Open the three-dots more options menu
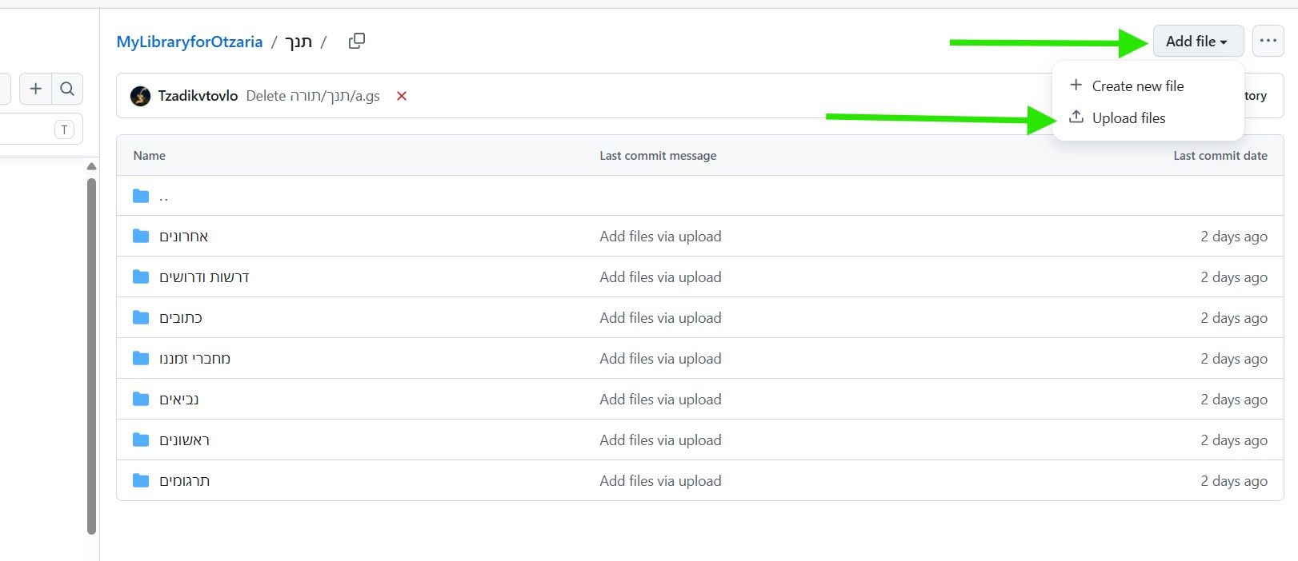 [x=1268, y=41]
